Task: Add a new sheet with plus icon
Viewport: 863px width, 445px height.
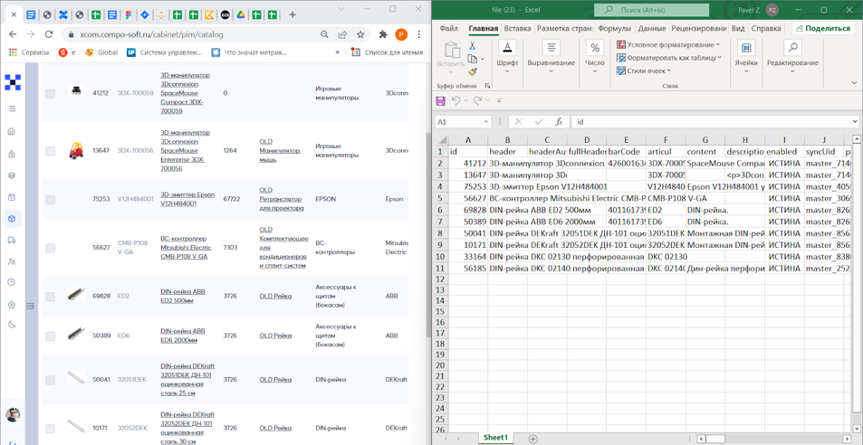Action: (532, 439)
